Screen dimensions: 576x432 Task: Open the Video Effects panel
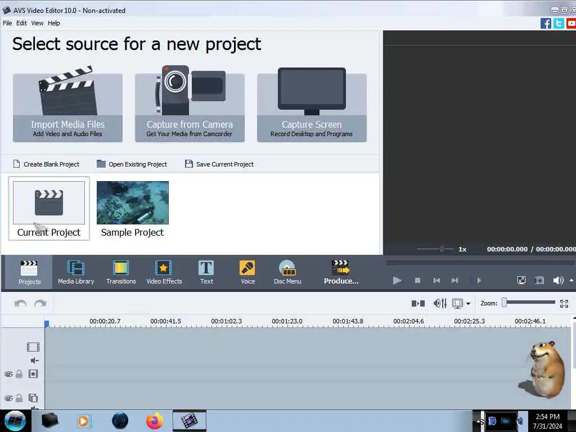tap(164, 273)
